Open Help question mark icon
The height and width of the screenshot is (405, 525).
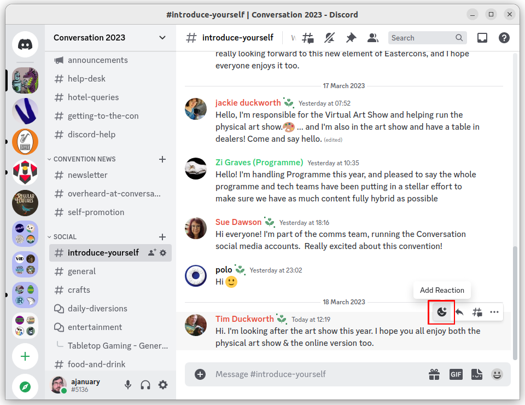coord(504,38)
